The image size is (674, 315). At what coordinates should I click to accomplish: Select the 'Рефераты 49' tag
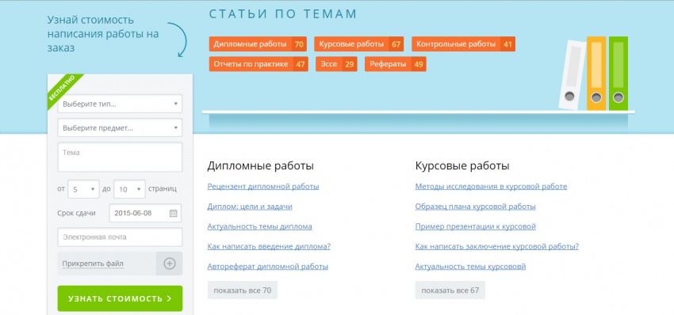[396, 64]
